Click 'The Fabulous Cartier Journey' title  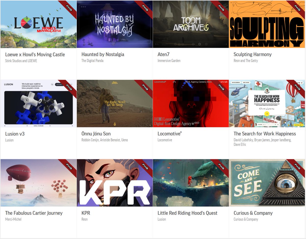34,213
